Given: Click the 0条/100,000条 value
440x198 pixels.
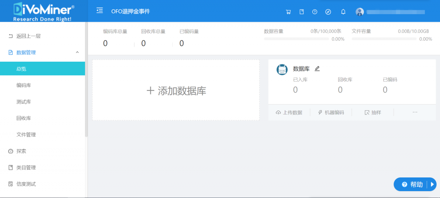Looking at the screenshot, I should 326,31.
